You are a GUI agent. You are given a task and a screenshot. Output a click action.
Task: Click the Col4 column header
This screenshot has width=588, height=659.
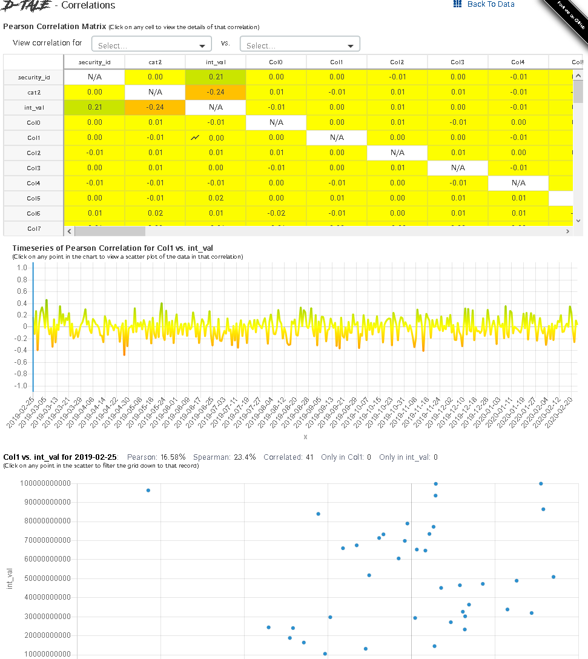point(518,62)
